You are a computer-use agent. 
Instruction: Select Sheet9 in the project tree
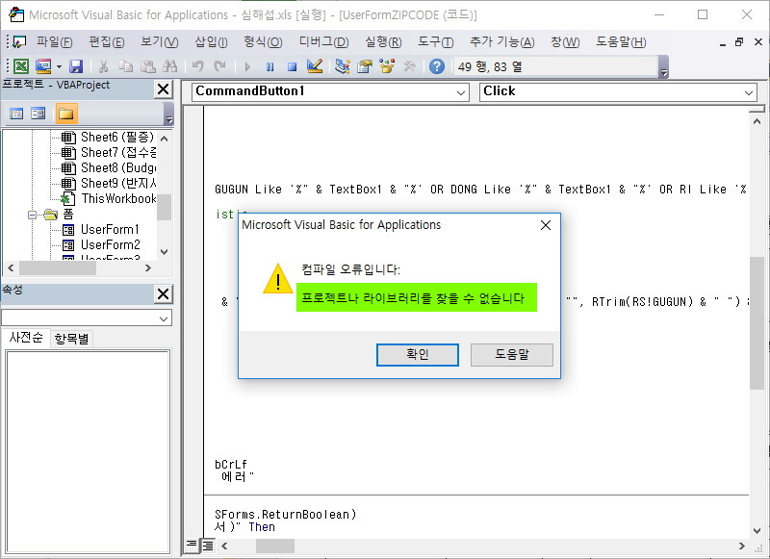click(118, 183)
